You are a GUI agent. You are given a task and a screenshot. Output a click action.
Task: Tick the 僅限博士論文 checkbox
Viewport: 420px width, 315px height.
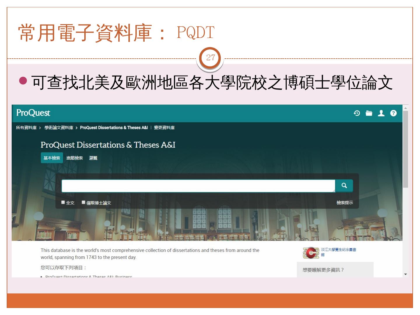pyautogui.click(x=83, y=202)
